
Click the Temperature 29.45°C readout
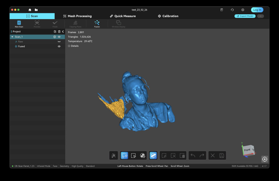pyautogui.click(x=80, y=41)
